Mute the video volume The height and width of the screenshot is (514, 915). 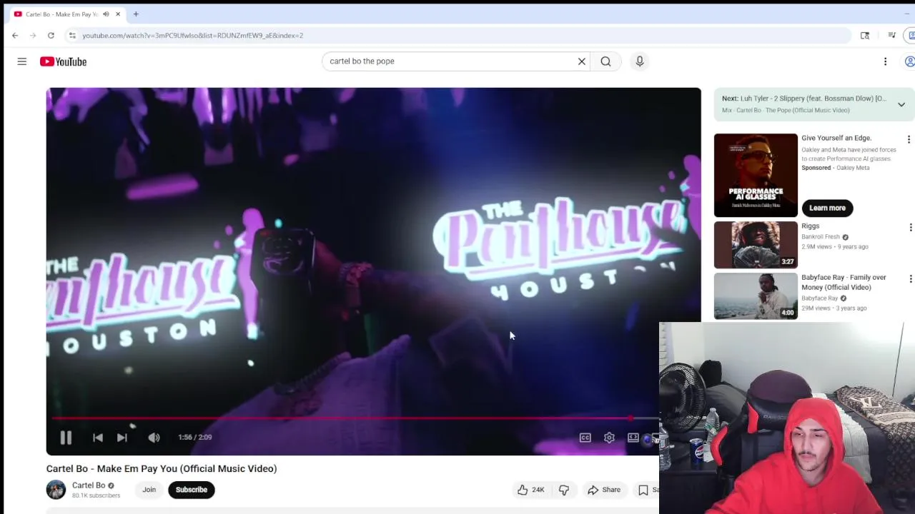pos(154,438)
